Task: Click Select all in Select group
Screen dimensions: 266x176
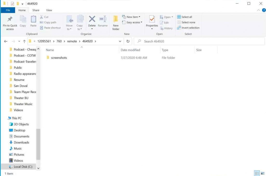Action: [x=185, y=17]
